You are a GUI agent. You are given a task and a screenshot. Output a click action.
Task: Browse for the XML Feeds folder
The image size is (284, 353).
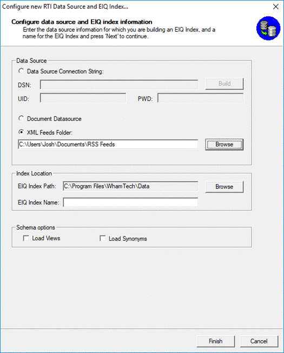click(224, 145)
